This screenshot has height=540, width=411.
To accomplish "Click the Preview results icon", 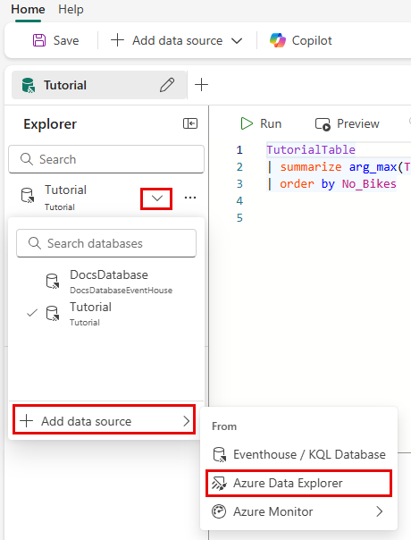I will point(323,124).
